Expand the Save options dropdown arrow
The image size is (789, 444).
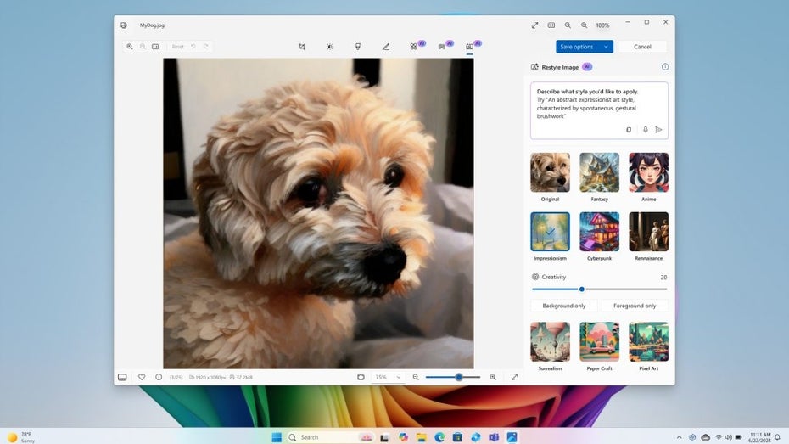point(606,47)
